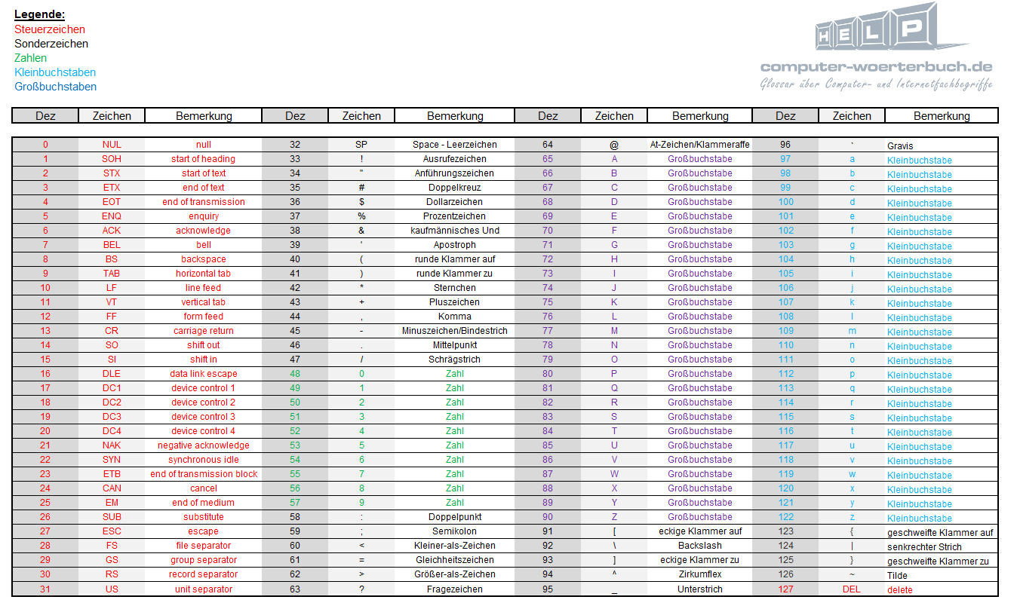This screenshot has height=609, width=1017.
Task: Click the 'start of heading' remark
Action: pyautogui.click(x=204, y=159)
